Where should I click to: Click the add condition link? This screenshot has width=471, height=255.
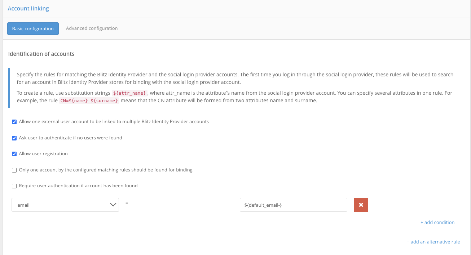coord(437,222)
